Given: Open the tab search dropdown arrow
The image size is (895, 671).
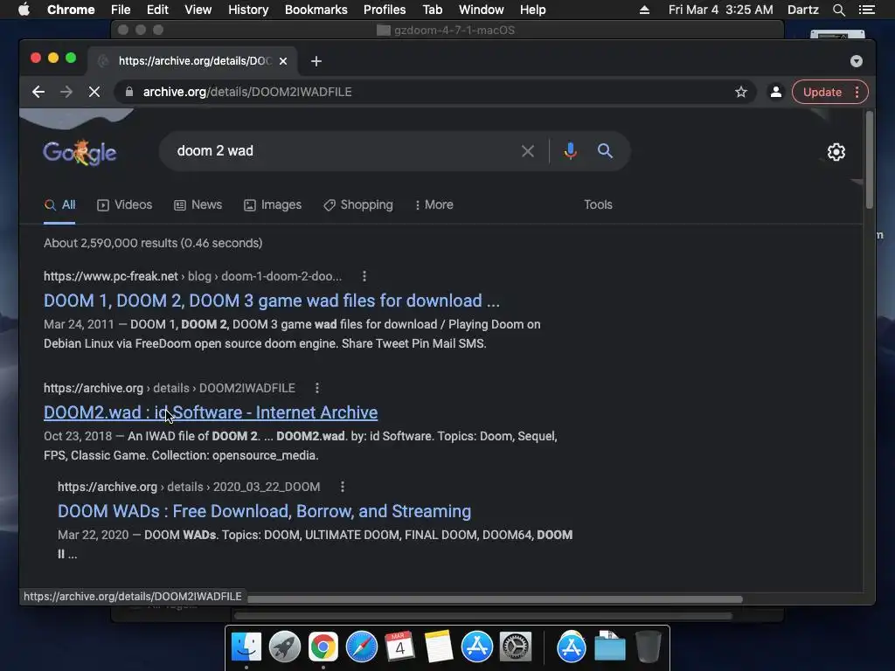Looking at the screenshot, I should 857,61.
